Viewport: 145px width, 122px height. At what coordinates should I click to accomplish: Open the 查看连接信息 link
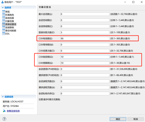(13, 111)
